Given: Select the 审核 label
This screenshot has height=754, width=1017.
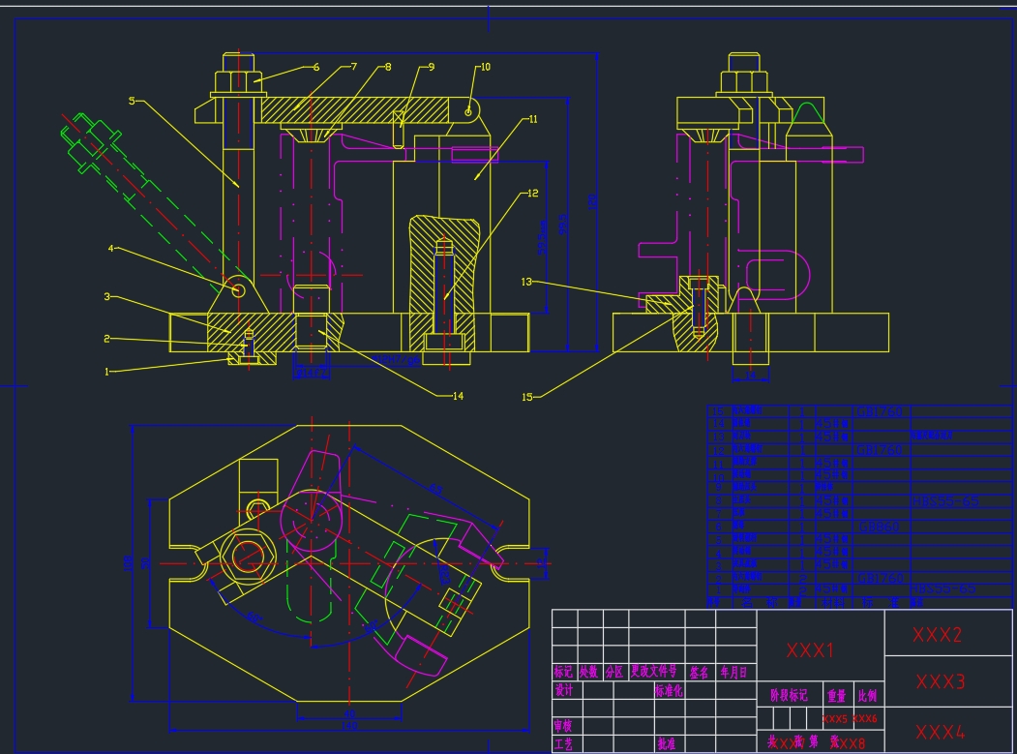Looking at the screenshot, I should [x=563, y=726].
